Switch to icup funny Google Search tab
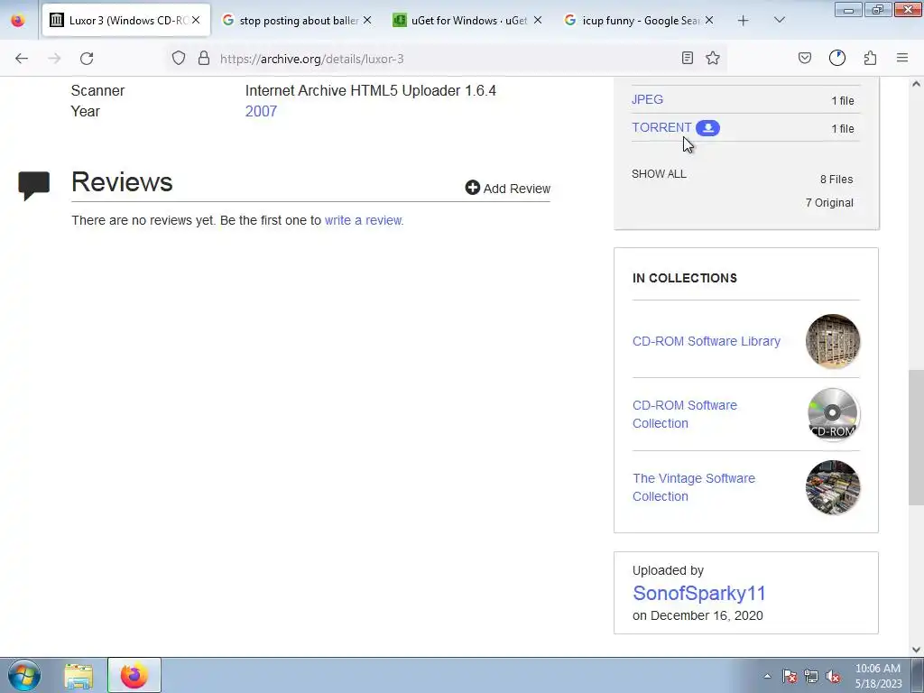Image resolution: width=924 pixels, height=693 pixels. click(x=638, y=21)
